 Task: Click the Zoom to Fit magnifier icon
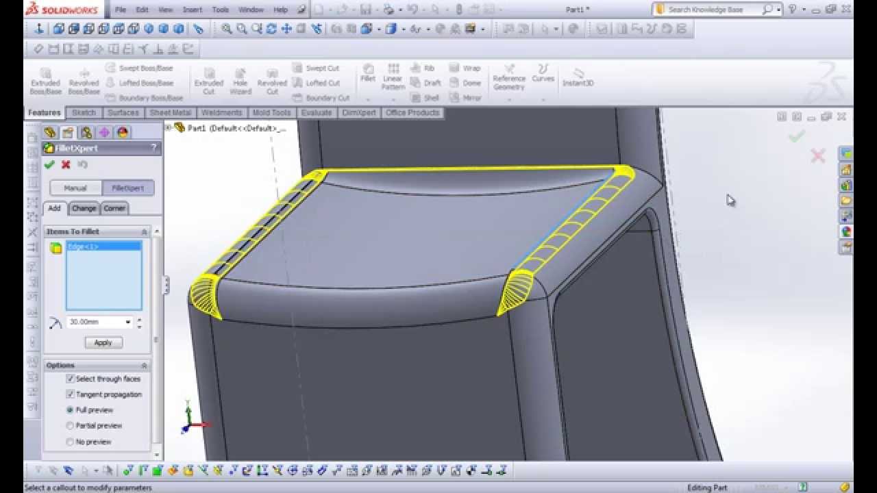click(227, 29)
